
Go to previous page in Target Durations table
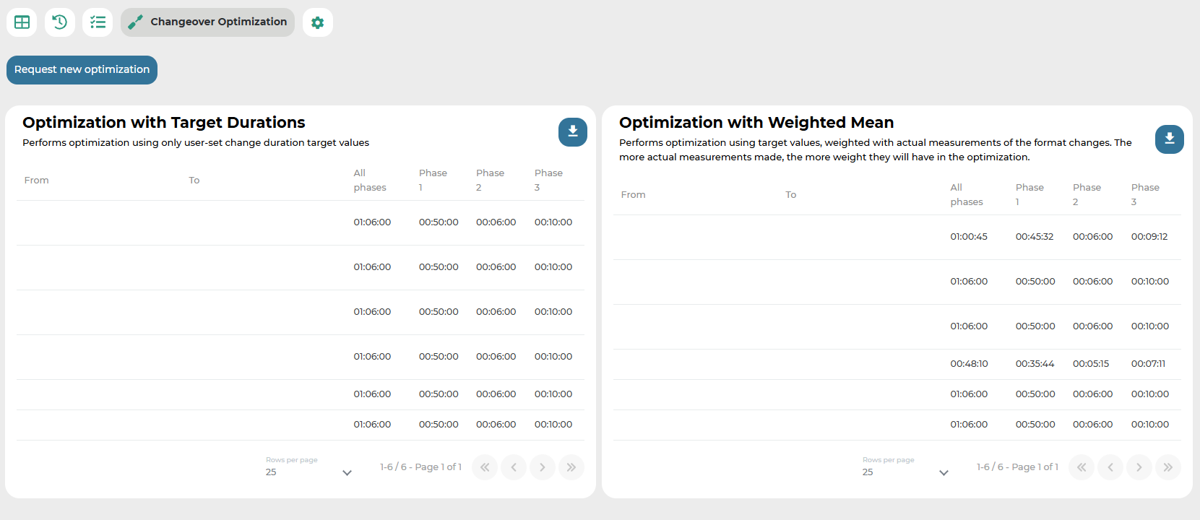point(514,467)
